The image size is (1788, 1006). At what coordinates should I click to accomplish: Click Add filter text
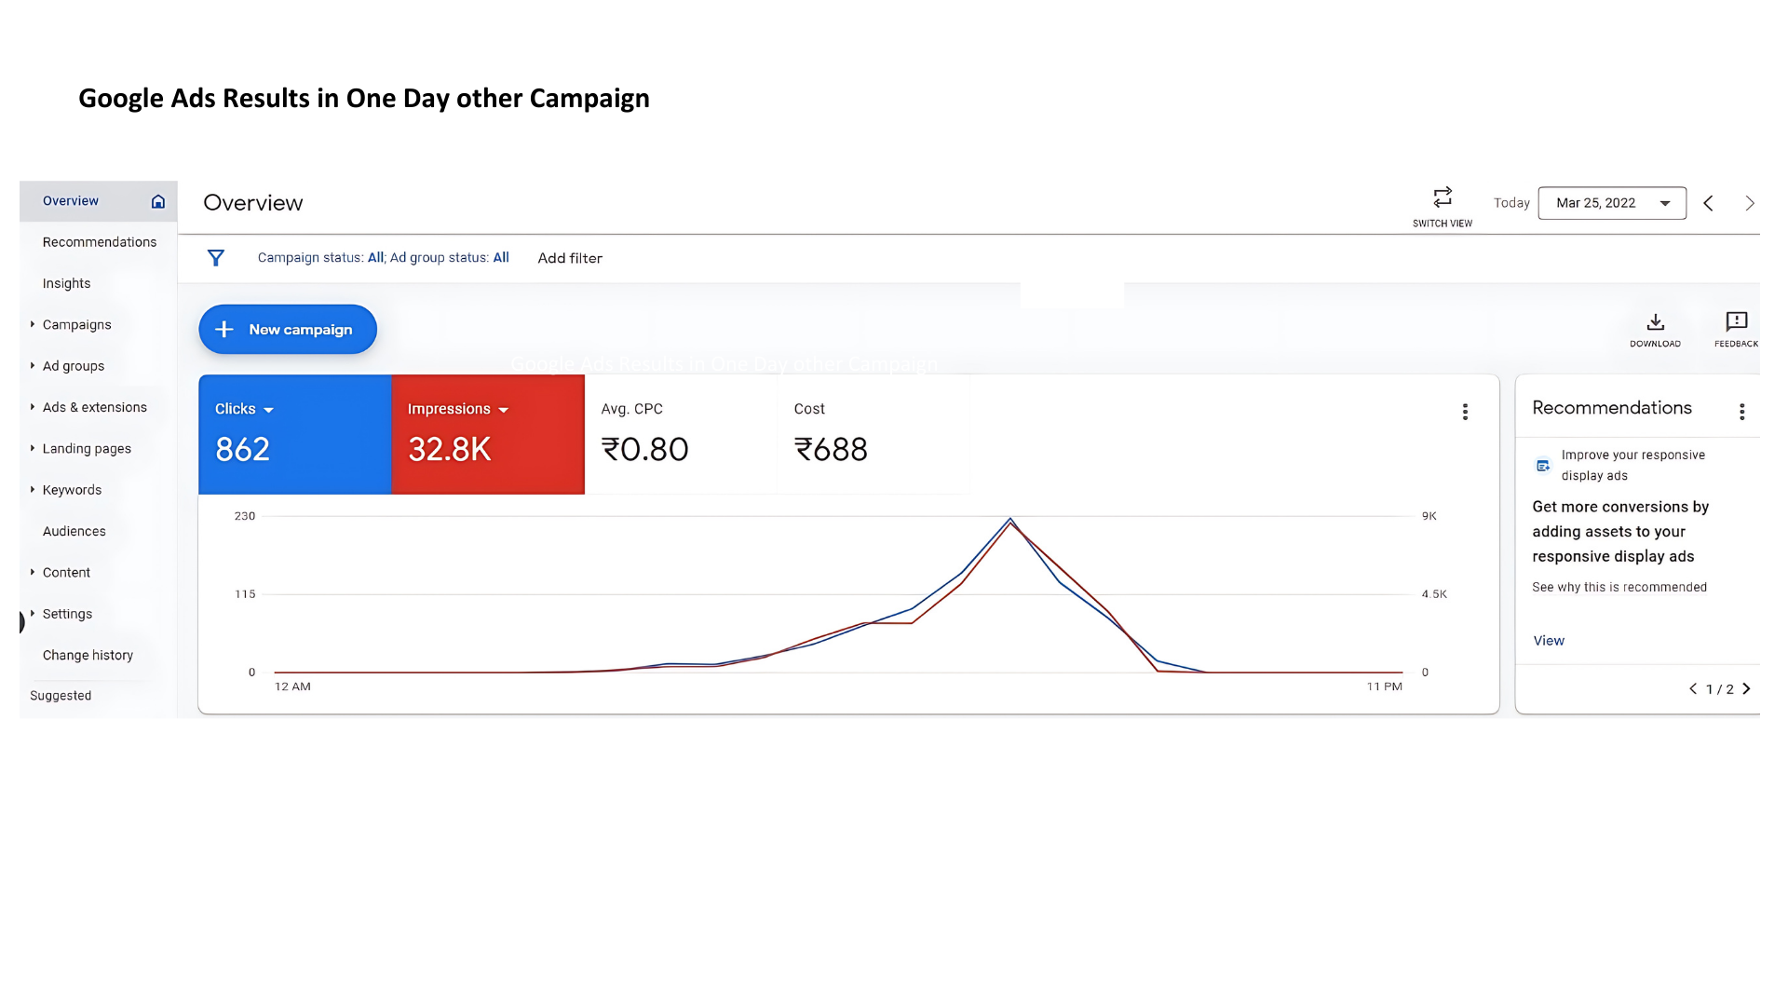coord(570,258)
